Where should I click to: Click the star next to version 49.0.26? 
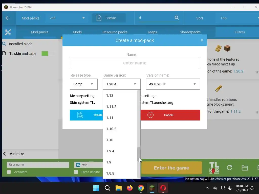click(x=164, y=84)
